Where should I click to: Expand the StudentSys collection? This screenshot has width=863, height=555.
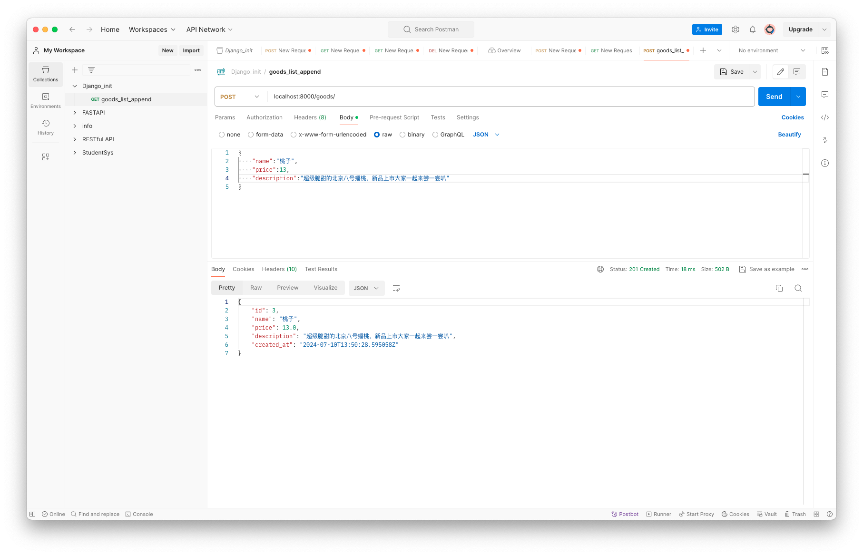[75, 153]
